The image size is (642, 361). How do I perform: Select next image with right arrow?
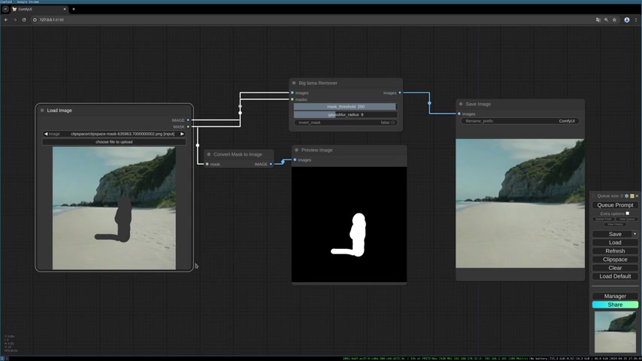click(182, 134)
